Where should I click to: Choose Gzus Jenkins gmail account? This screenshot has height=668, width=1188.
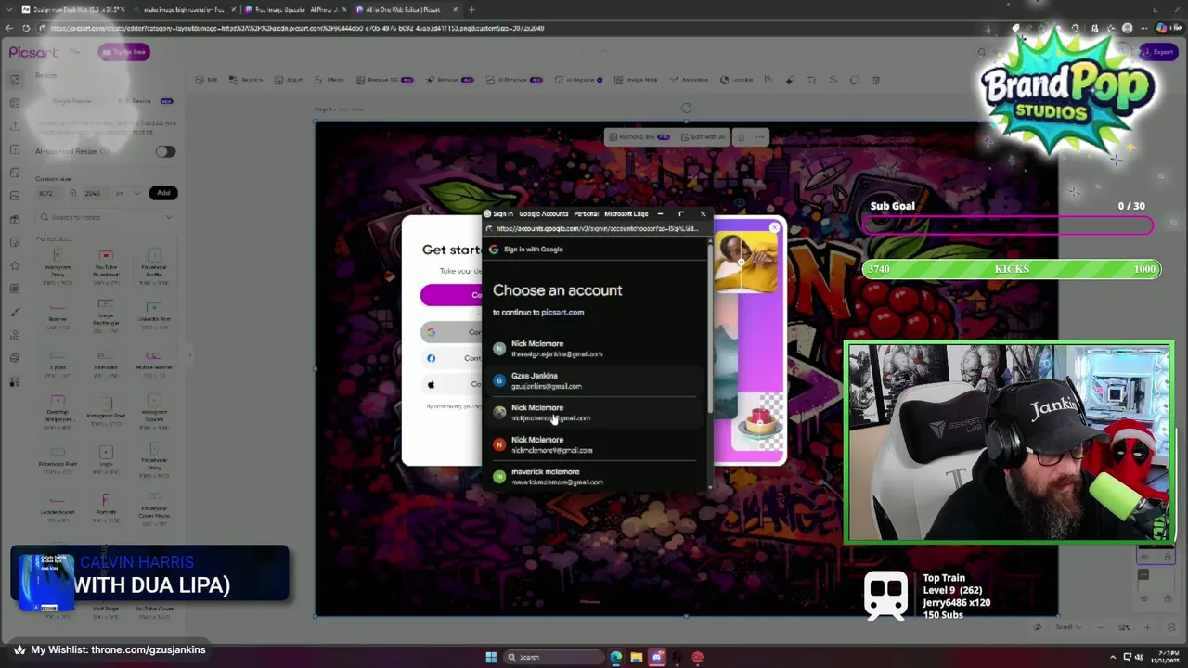[594, 380]
